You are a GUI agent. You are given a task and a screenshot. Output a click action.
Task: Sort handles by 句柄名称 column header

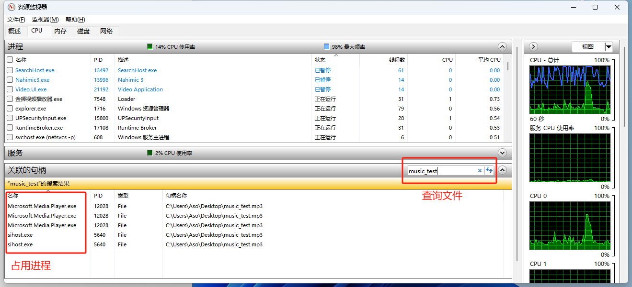(333, 196)
